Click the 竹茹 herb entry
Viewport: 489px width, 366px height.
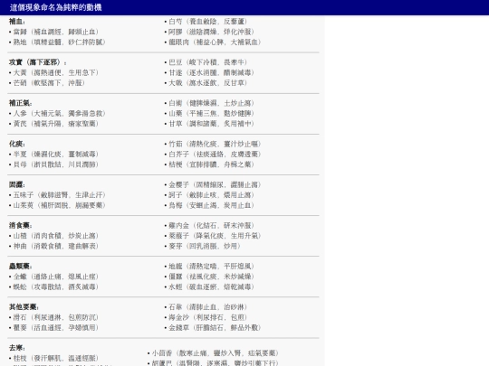pyautogui.click(x=213, y=144)
